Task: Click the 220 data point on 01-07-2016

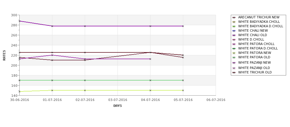Action: point(52,55)
